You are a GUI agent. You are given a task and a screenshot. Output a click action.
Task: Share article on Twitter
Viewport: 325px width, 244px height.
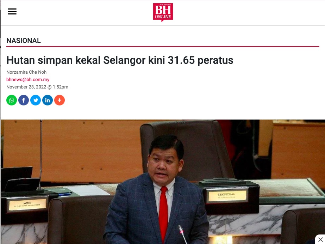[36, 100]
